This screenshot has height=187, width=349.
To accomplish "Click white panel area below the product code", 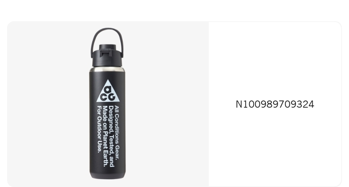I will pyautogui.click(x=275, y=147).
